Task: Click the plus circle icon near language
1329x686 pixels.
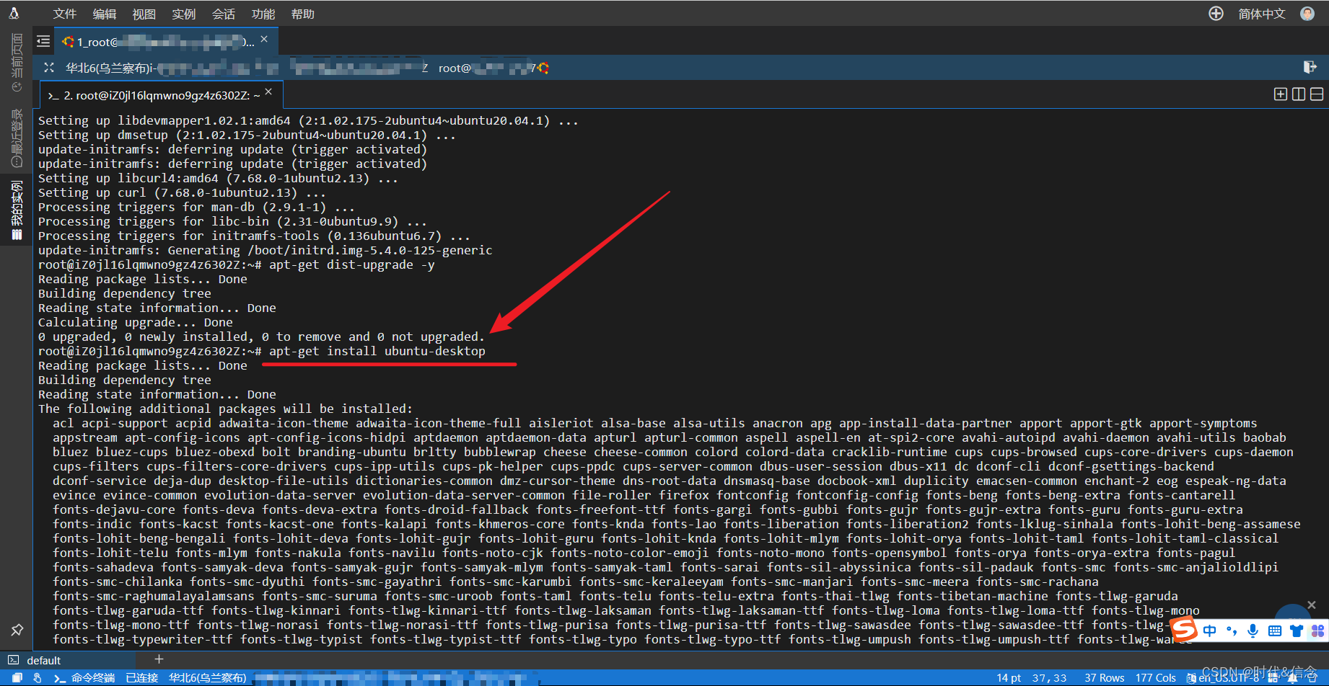Action: point(1216,14)
